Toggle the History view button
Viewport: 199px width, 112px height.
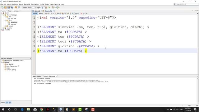[x=41, y=14]
